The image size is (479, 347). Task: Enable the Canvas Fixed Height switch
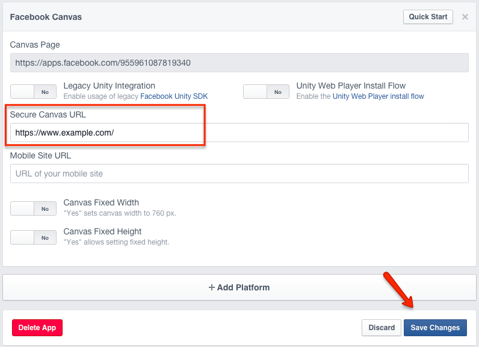click(33, 237)
